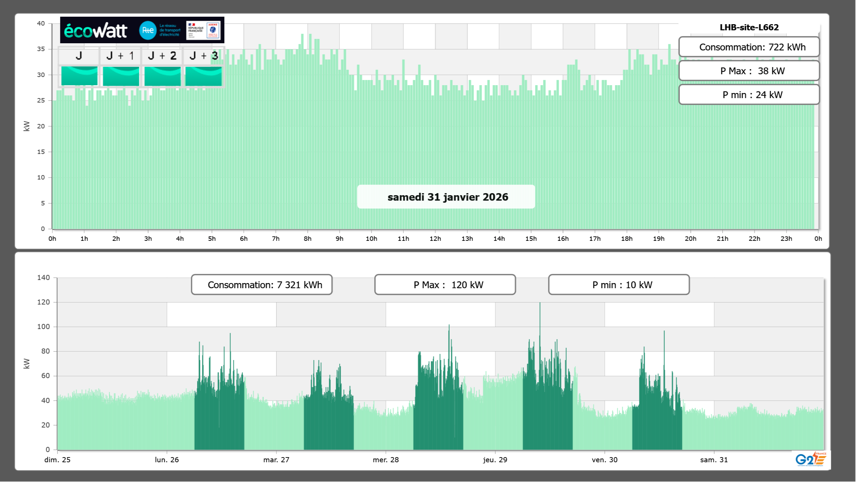Select the J + 1 header label
Image resolution: width=856 pixels, height=482 pixels.
[120, 56]
